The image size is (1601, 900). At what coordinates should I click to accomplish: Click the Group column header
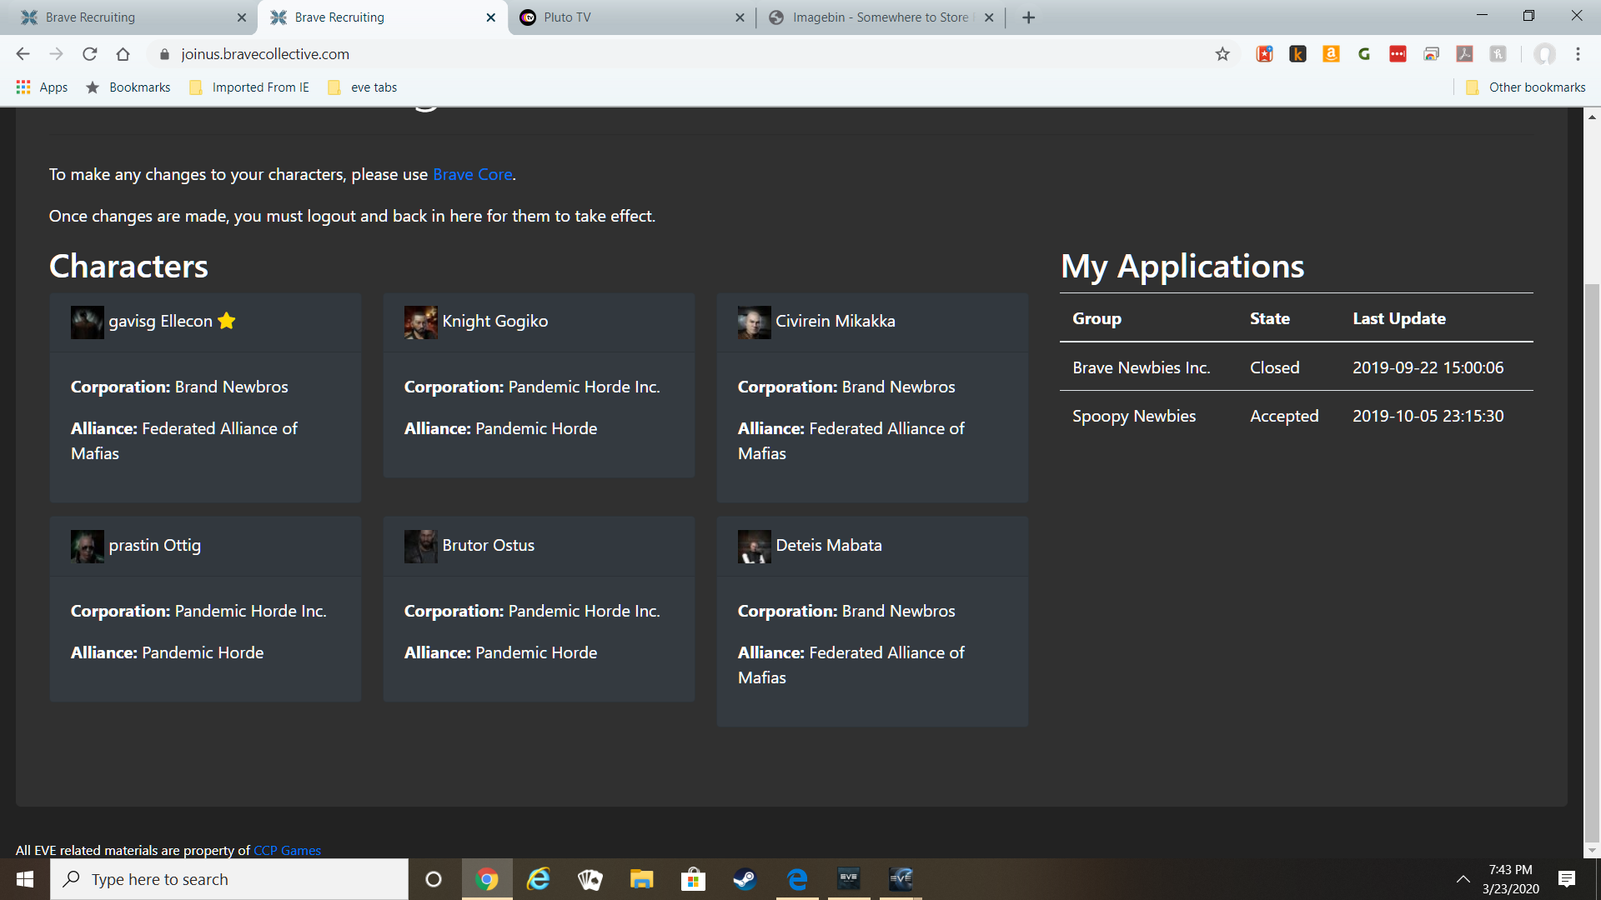coord(1097,318)
